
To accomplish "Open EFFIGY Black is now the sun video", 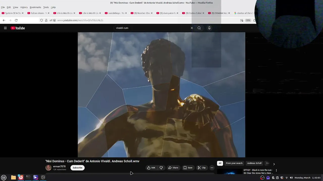I will (258, 171).
